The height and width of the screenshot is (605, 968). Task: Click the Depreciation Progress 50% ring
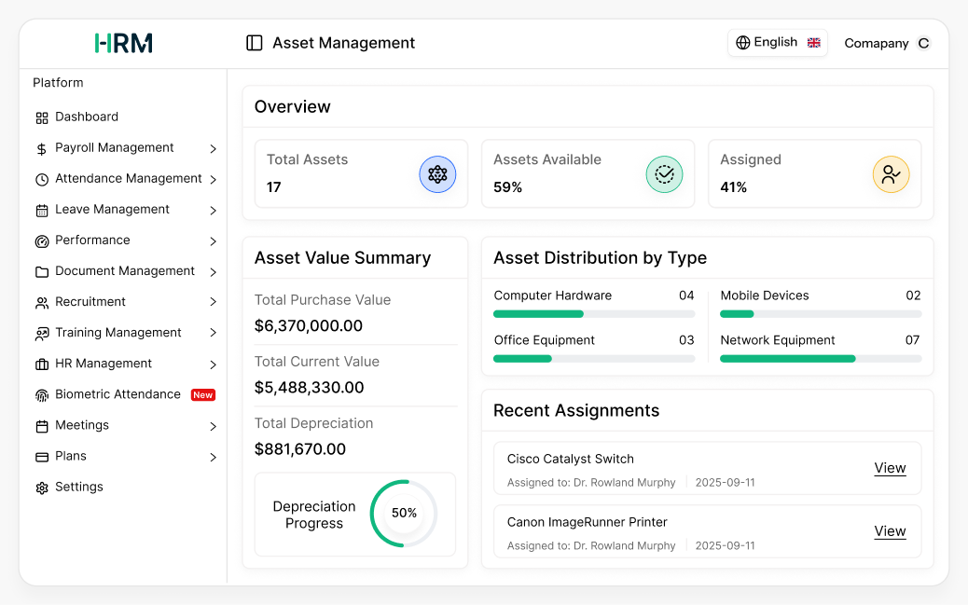404,513
